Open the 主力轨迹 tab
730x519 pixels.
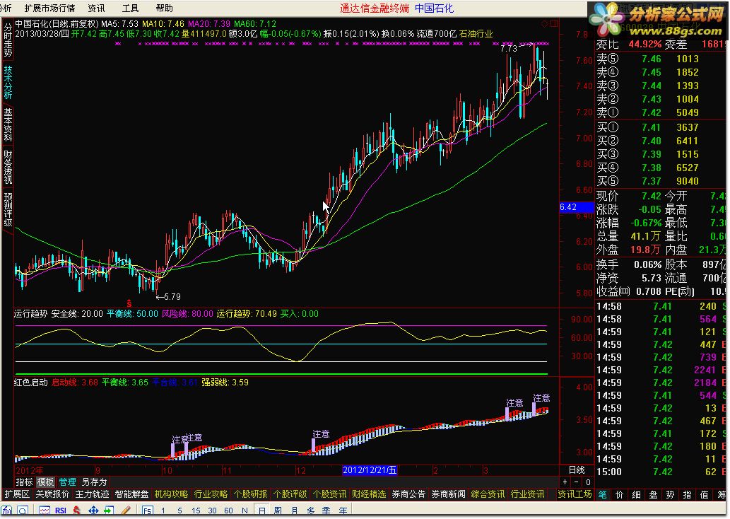click(92, 494)
